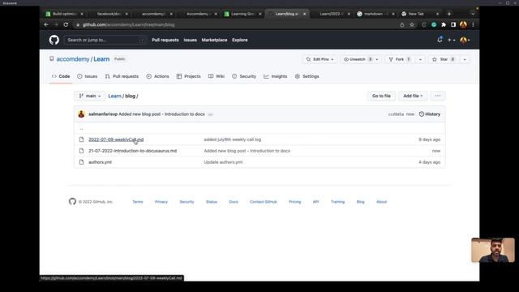Select the Pull requests repository tab

tap(122, 76)
